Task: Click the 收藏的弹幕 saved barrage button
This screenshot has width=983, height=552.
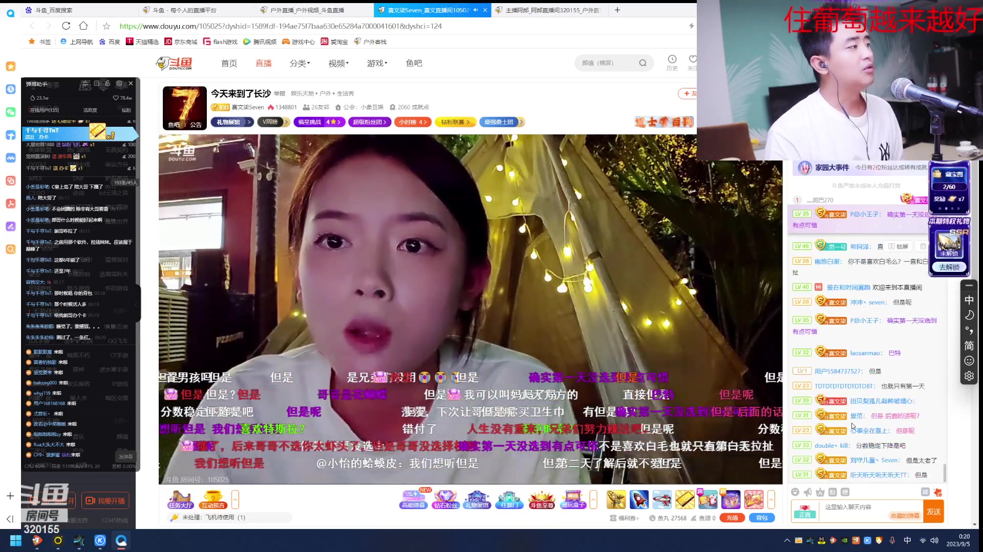Action: point(905,516)
